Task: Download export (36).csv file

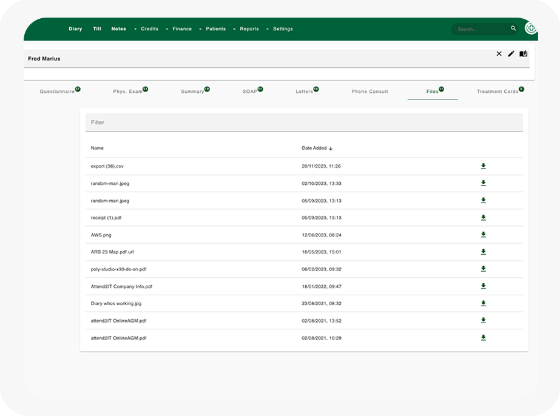Action: [x=483, y=166]
